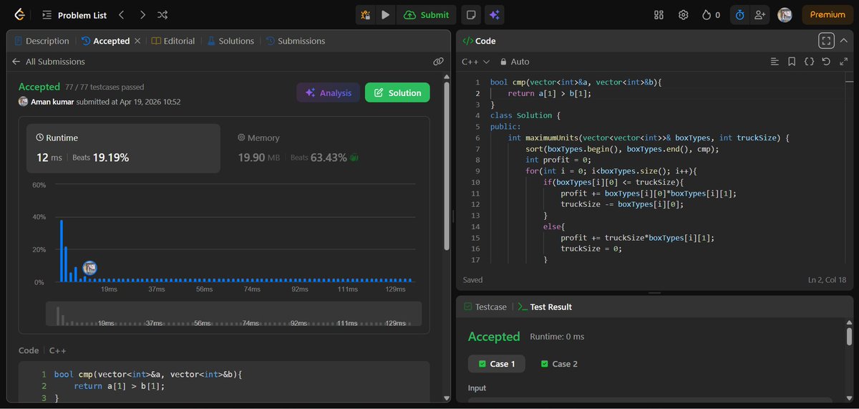Select the Accepted tab

pyautogui.click(x=106, y=42)
